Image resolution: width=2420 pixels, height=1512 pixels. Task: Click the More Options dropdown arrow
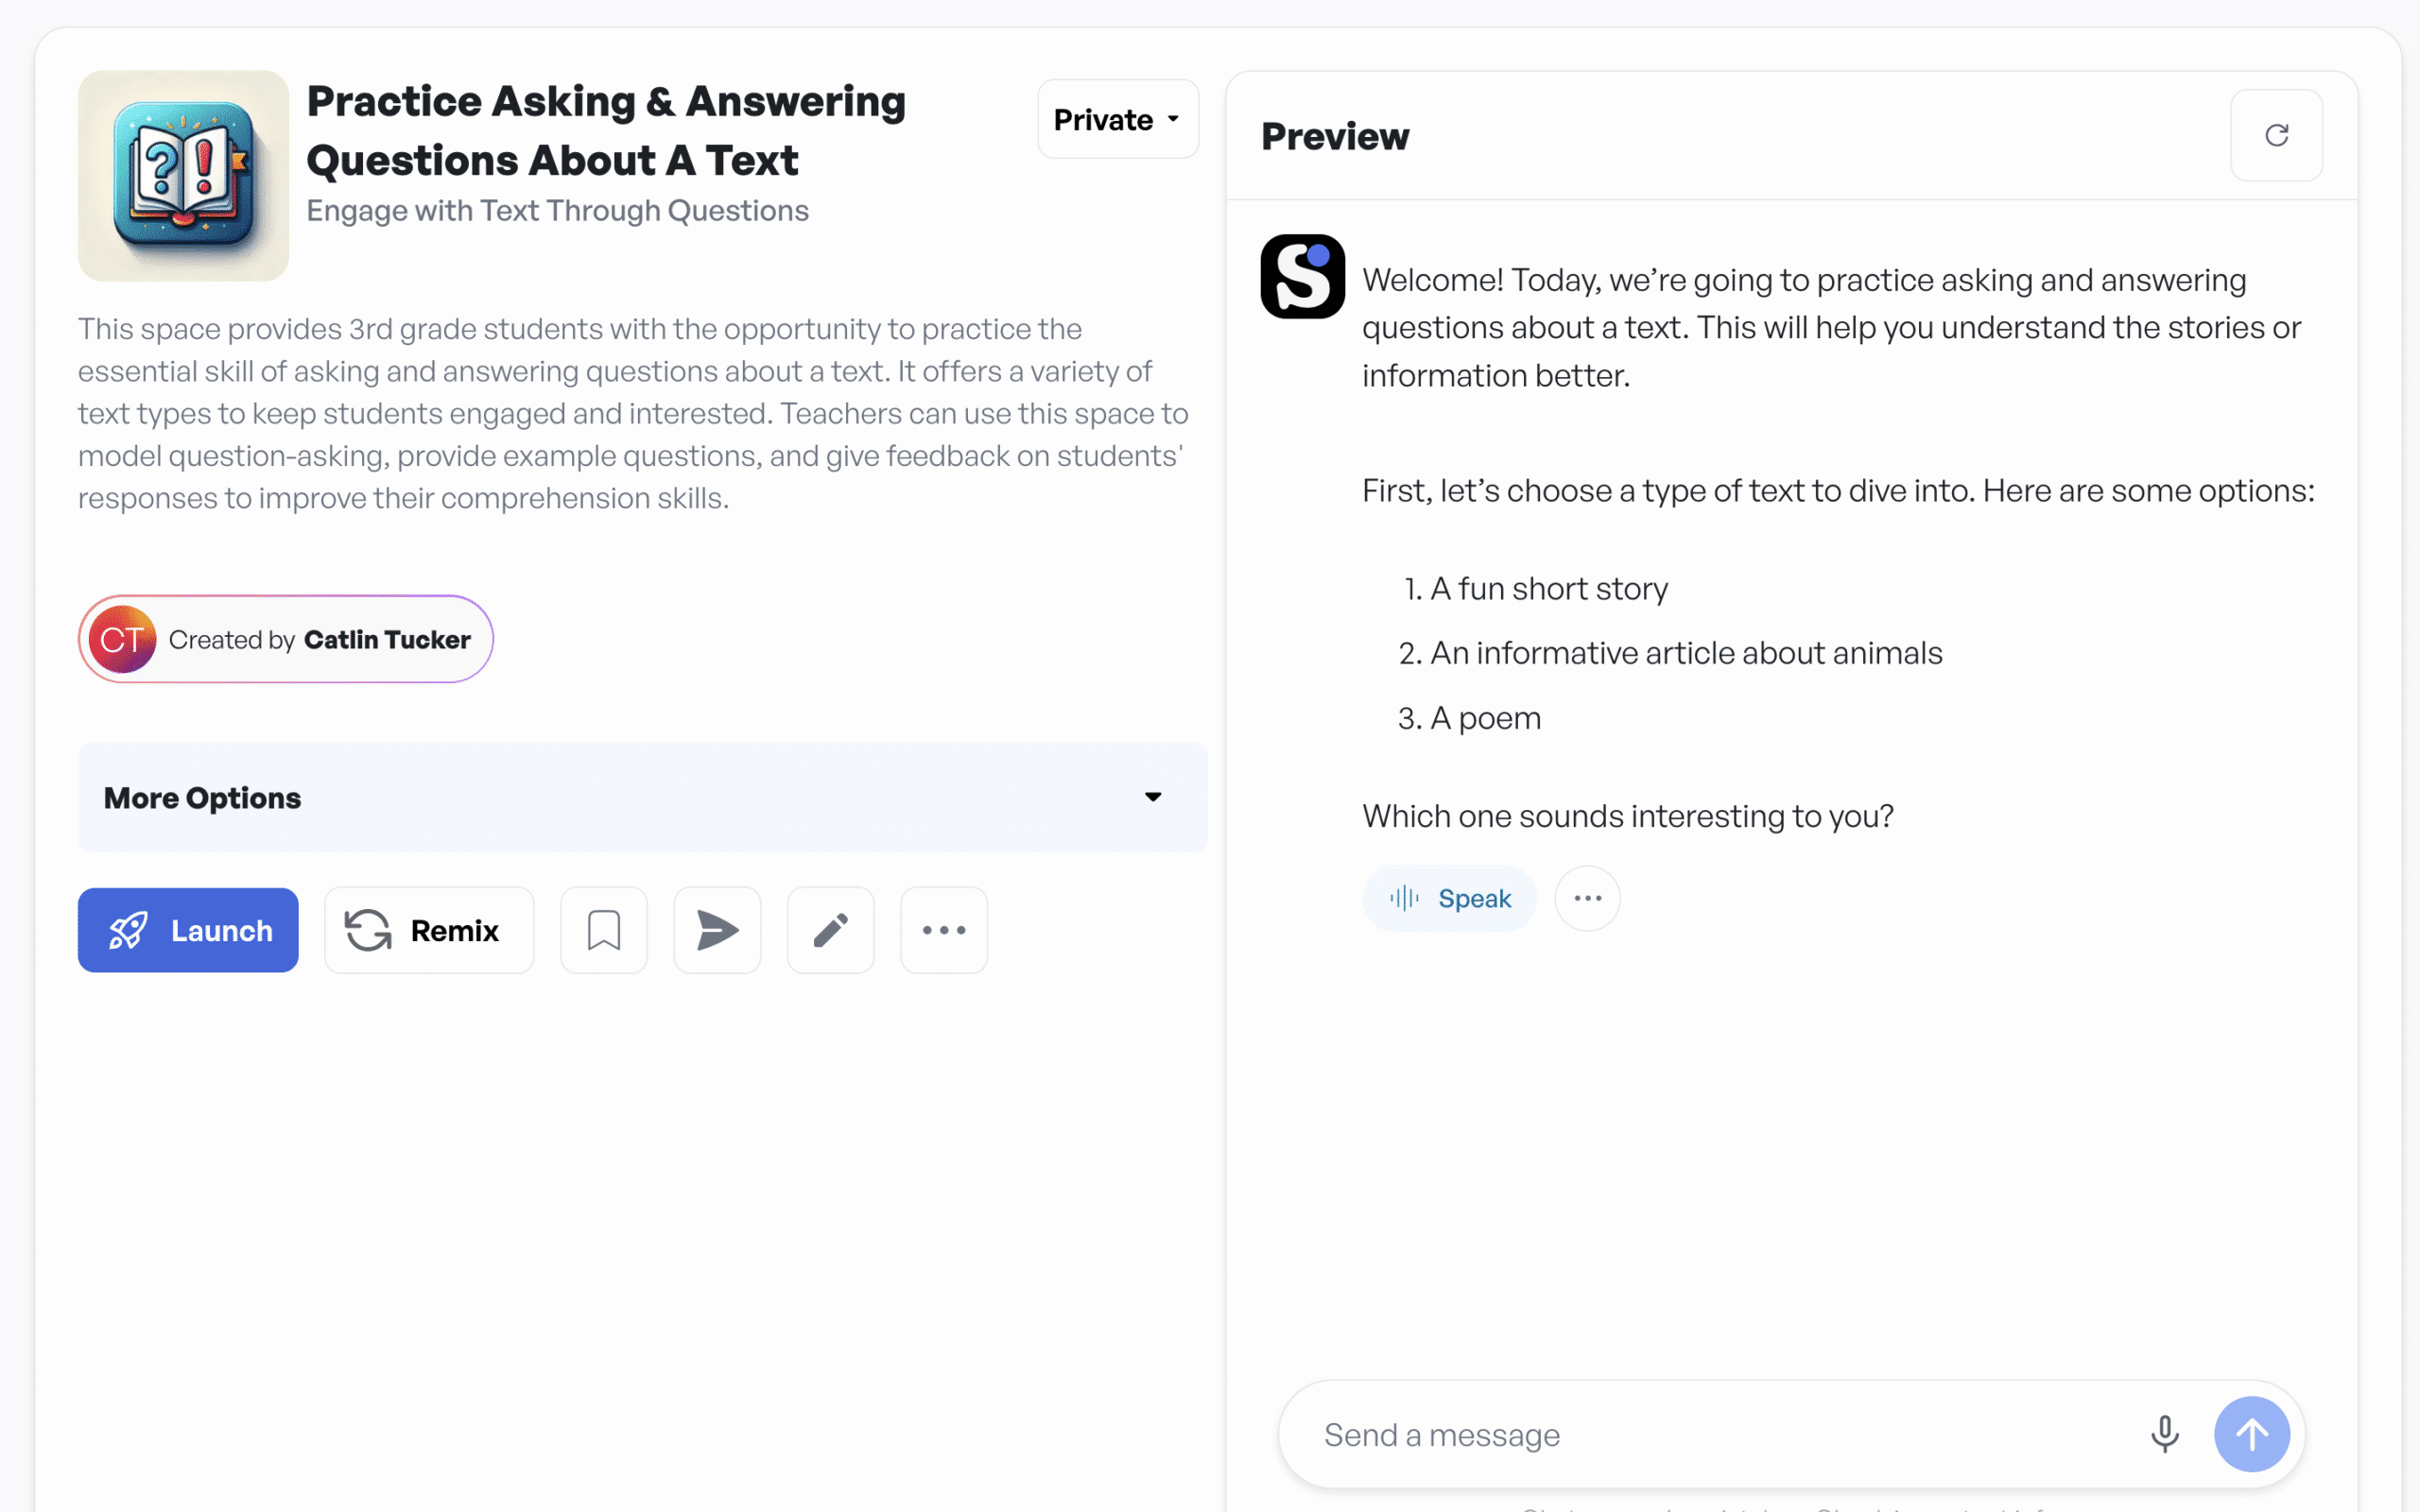click(x=1153, y=797)
